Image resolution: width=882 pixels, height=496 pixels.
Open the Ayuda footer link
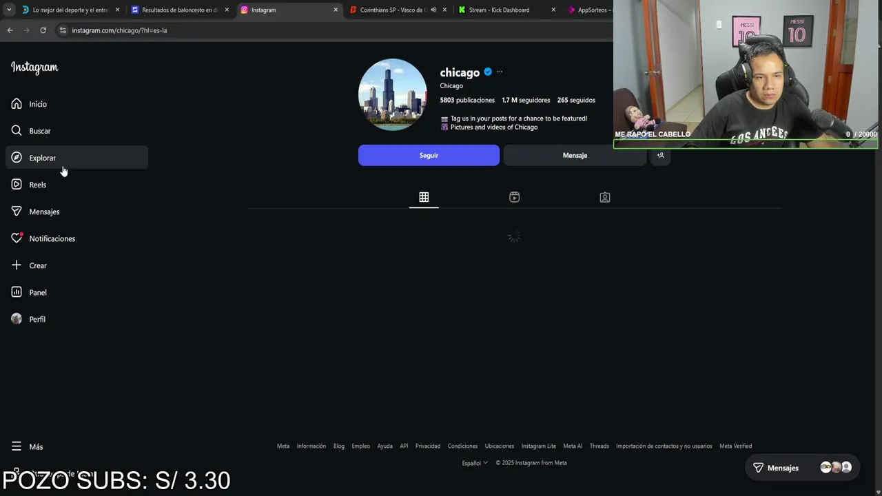[x=384, y=446]
